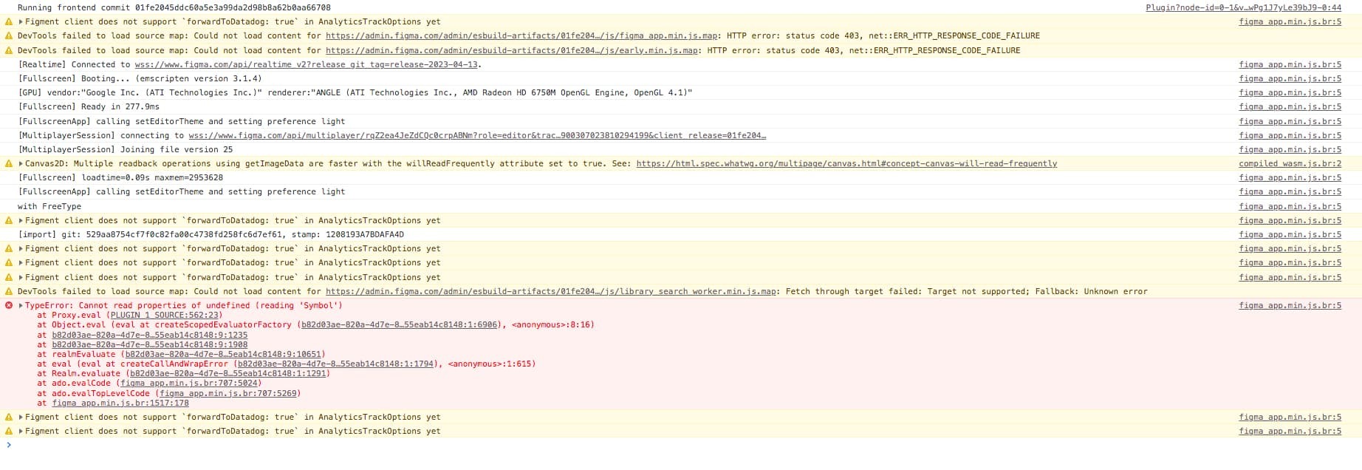Select 'Fetch through target failed' warning text
Viewport: 1362px width, 470px height.
[967, 291]
